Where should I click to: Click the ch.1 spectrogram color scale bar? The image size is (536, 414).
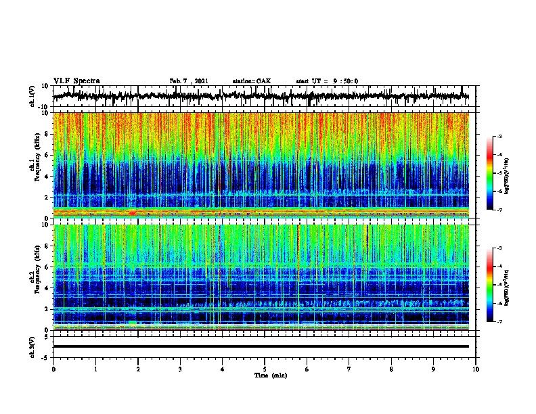tap(489, 173)
